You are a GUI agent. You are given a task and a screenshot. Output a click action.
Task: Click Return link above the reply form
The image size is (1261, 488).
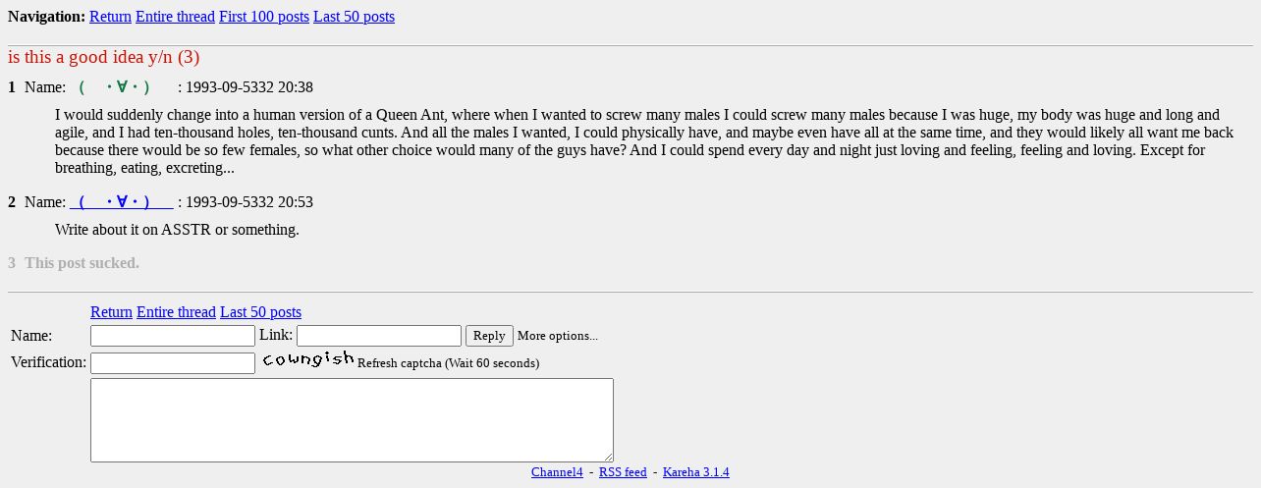click(x=111, y=312)
